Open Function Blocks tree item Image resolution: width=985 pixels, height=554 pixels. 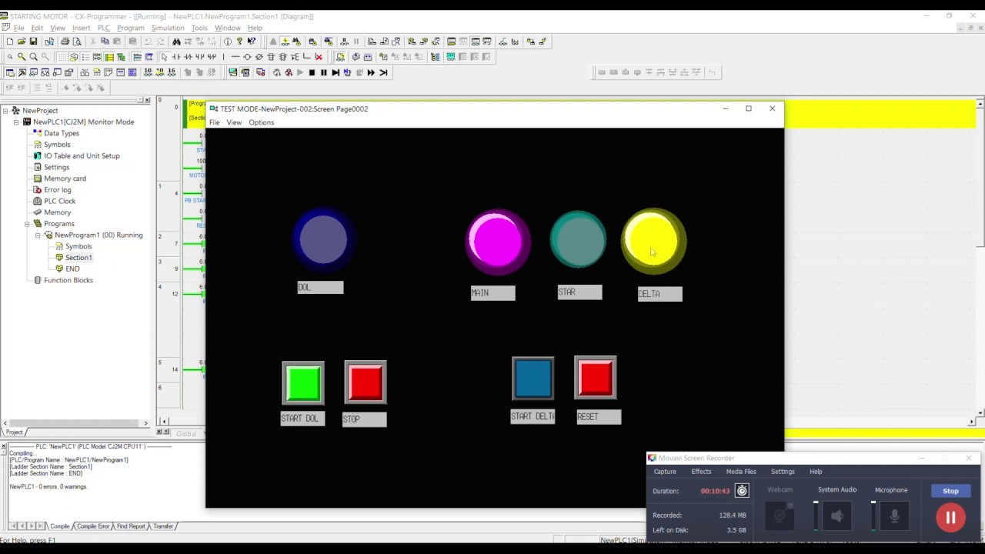pos(68,280)
